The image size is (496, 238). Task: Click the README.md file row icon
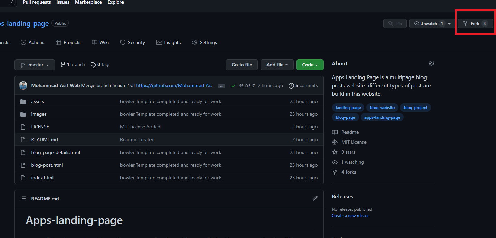[x=23, y=140]
